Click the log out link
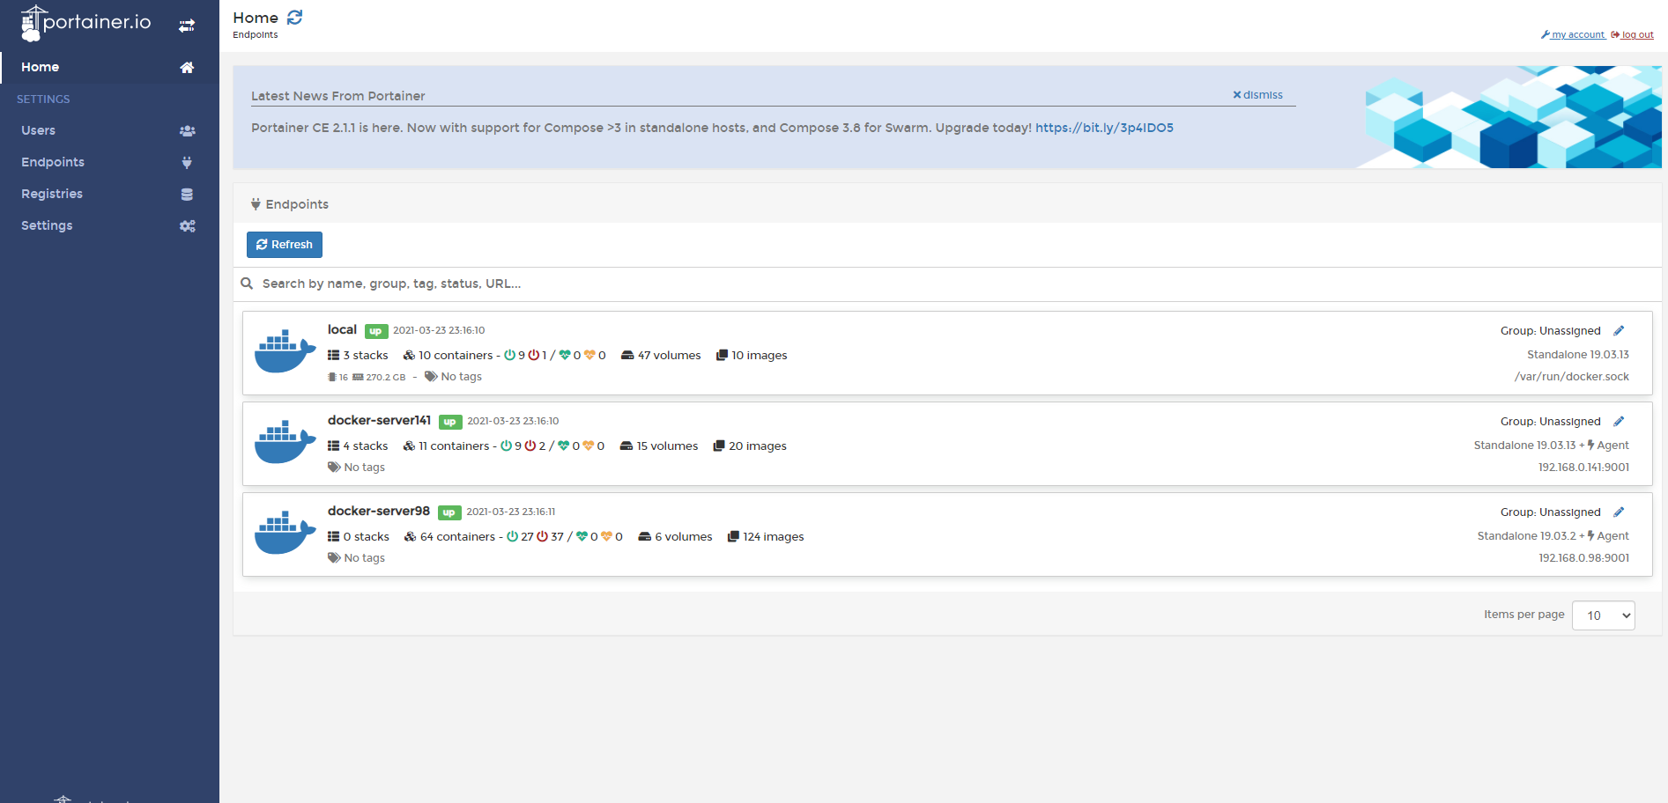The height and width of the screenshot is (803, 1668). point(1632,35)
